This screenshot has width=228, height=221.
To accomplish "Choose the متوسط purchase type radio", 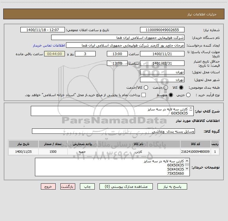I will [x=171, y=95].
